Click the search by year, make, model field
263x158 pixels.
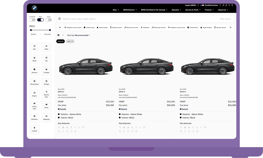(145, 19)
